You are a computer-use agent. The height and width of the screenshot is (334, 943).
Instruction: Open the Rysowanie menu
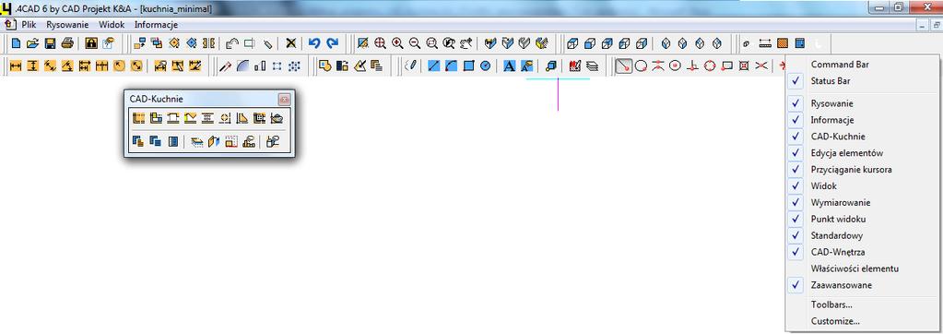point(67,25)
